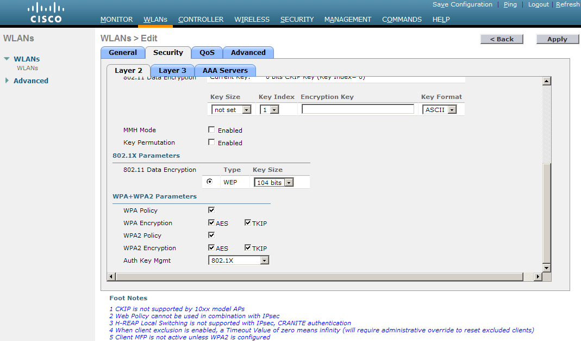
Task: Open the WLANs sidebar section link
Action: [27, 59]
